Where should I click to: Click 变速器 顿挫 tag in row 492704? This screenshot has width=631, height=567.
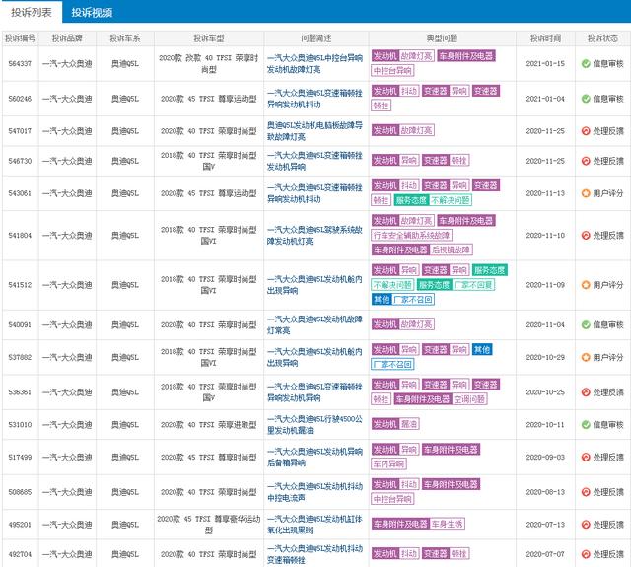coord(446,554)
